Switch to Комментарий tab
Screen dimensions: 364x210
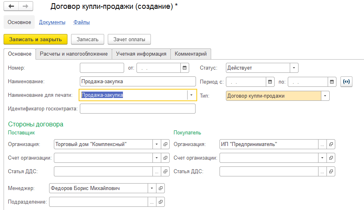click(191, 54)
